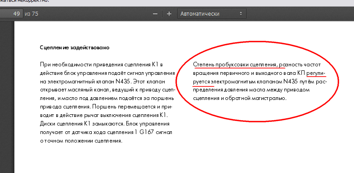Click the page number field showing 49

tap(11, 14)
